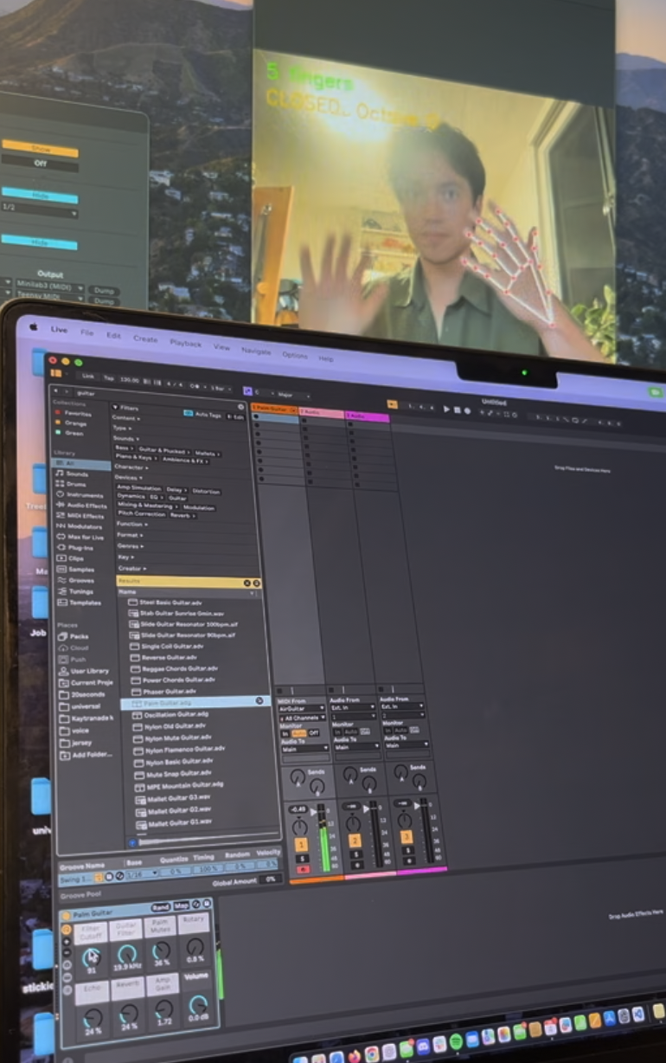666x1063 pixels.
Task: Click hot-swap icon on Palm Guitar row
Action: click(259, 700)
